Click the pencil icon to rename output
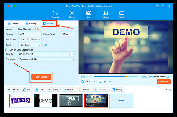The height and width of the screenshot is (117, 177). tap(35, 29)
